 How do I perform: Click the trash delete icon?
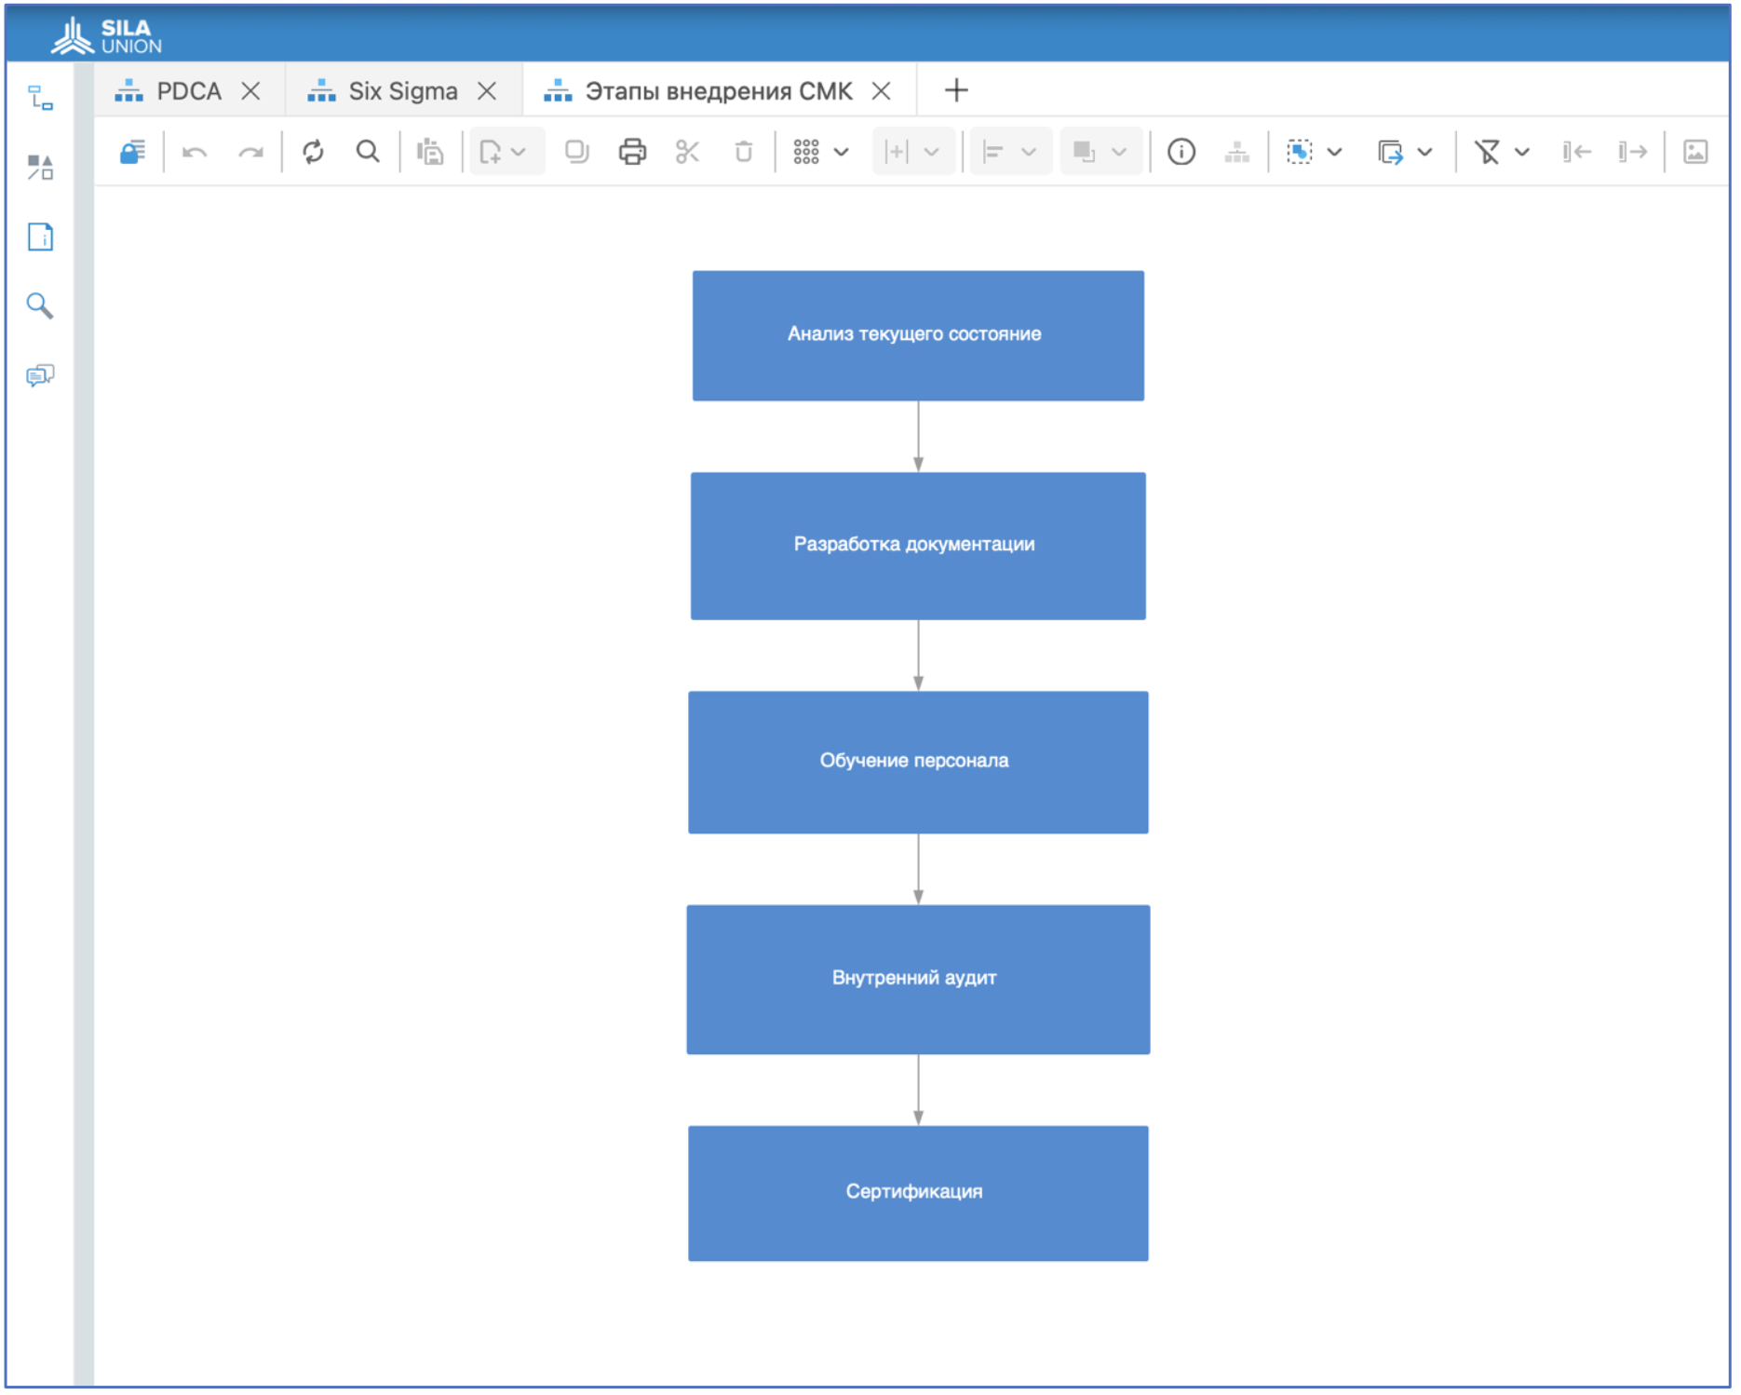(x=743, y=152)
